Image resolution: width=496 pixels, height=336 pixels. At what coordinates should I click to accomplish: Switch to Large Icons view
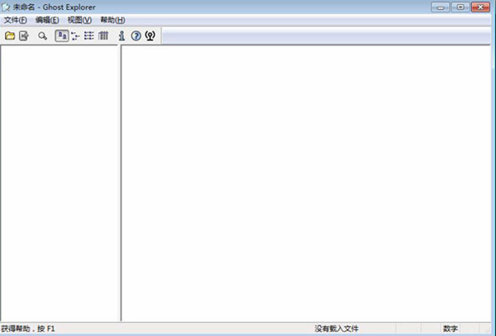[x=62, y=36]
